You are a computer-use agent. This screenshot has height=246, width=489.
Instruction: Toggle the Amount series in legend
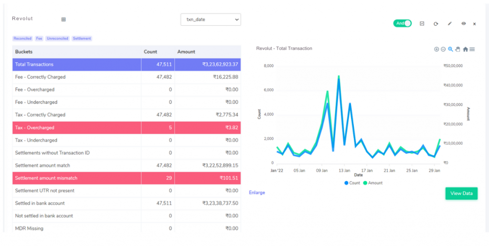pos(372,183)
